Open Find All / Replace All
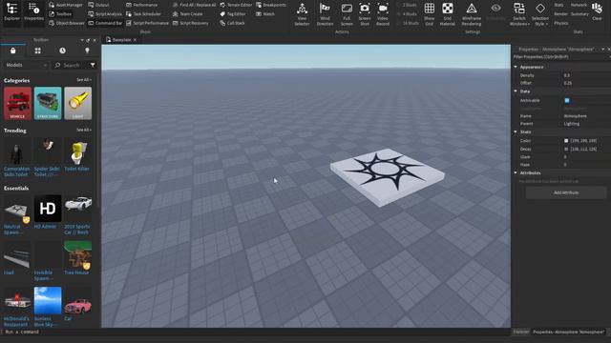The width and height of the screenshot is (611, 343). [194, 5]
